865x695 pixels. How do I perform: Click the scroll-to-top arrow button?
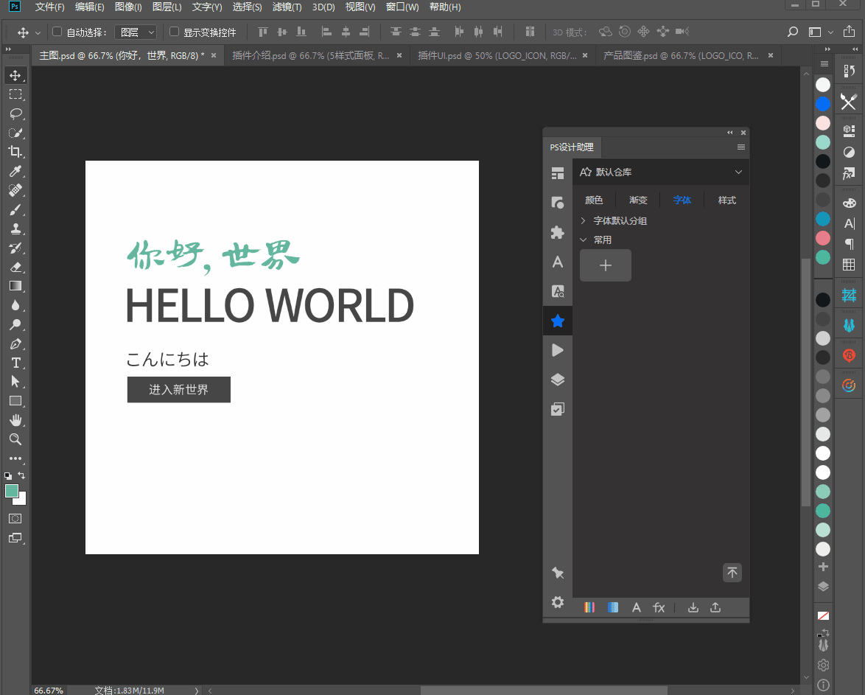(x=732, y=573)
